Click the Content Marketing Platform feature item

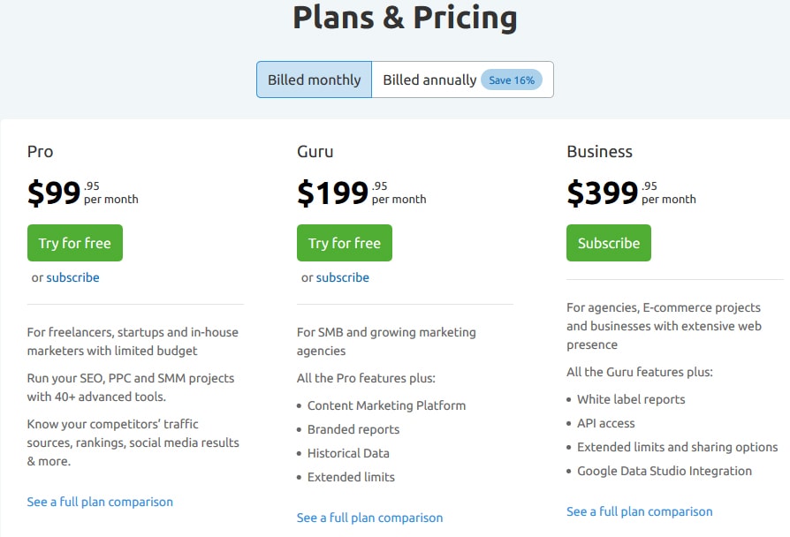coord(387,405)
